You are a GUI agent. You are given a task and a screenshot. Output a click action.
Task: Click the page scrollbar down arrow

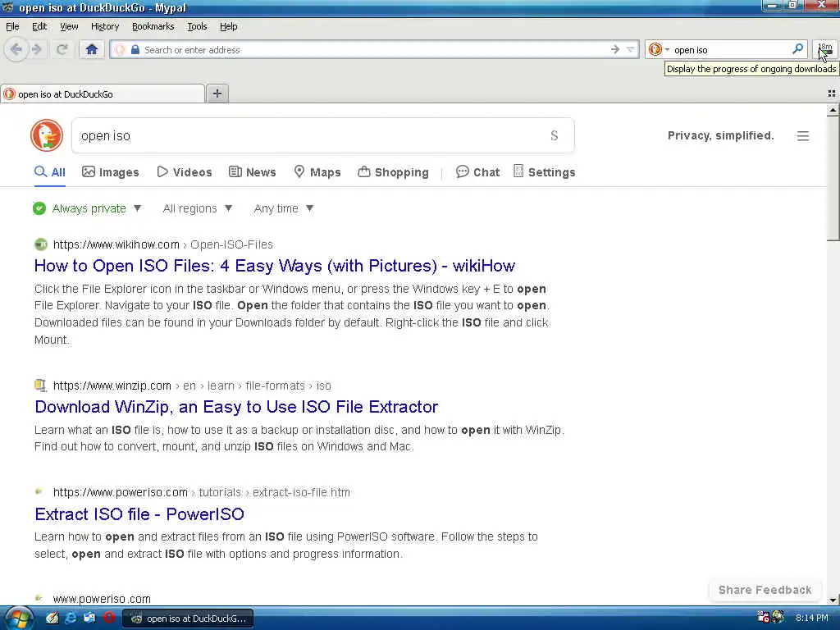pyautogui.click(x=833, y=600)
